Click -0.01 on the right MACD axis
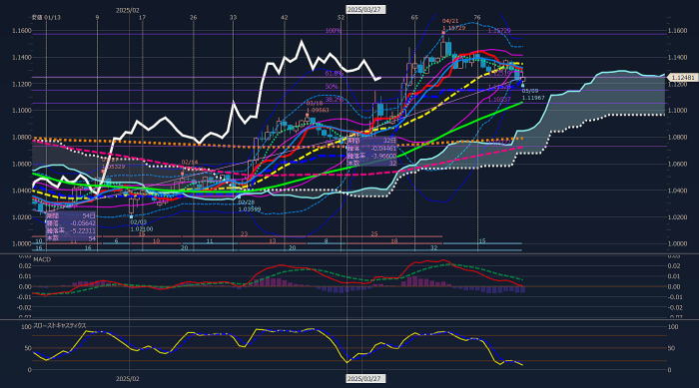Screen dimensions: 699x388 674,297
